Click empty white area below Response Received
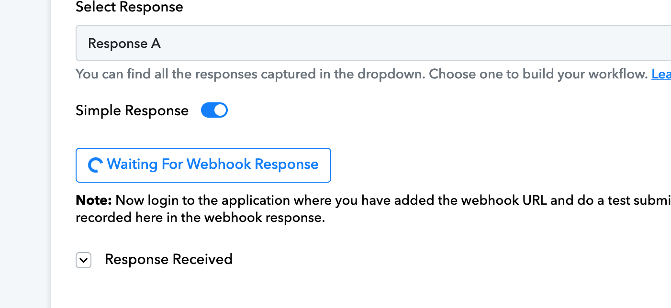Image resolution: width=671 pixels, height=308 pixels. coord(359,289)
